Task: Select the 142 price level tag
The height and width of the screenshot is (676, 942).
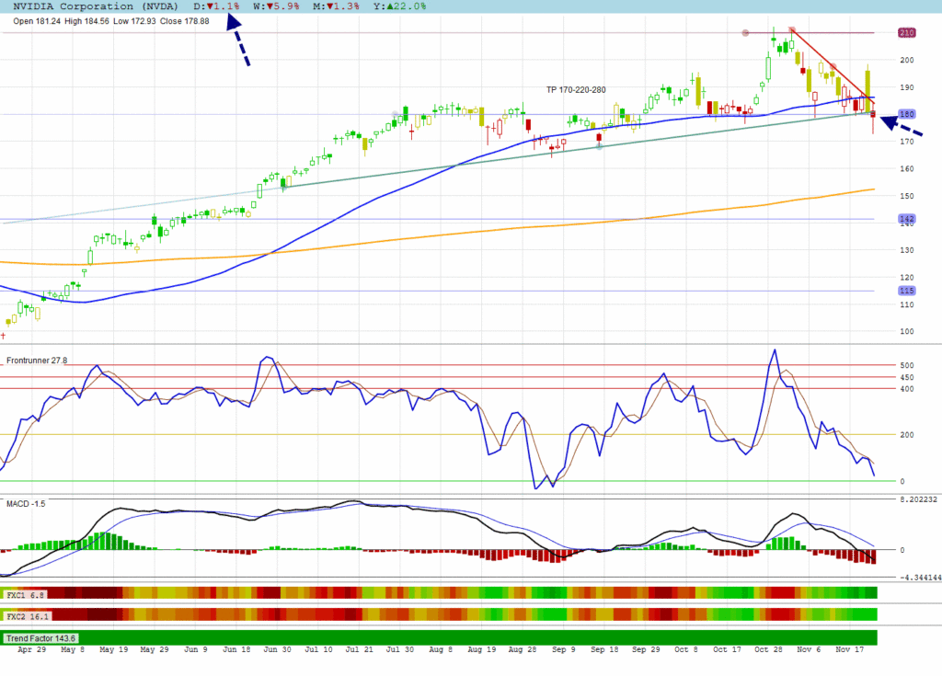Action: click(x=906, y=219)
